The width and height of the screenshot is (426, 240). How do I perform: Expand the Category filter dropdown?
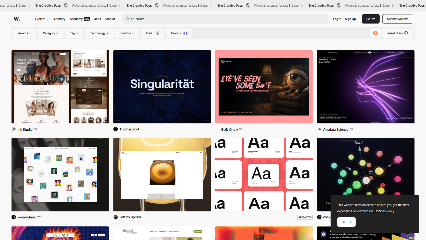click(x=51, y=33)
